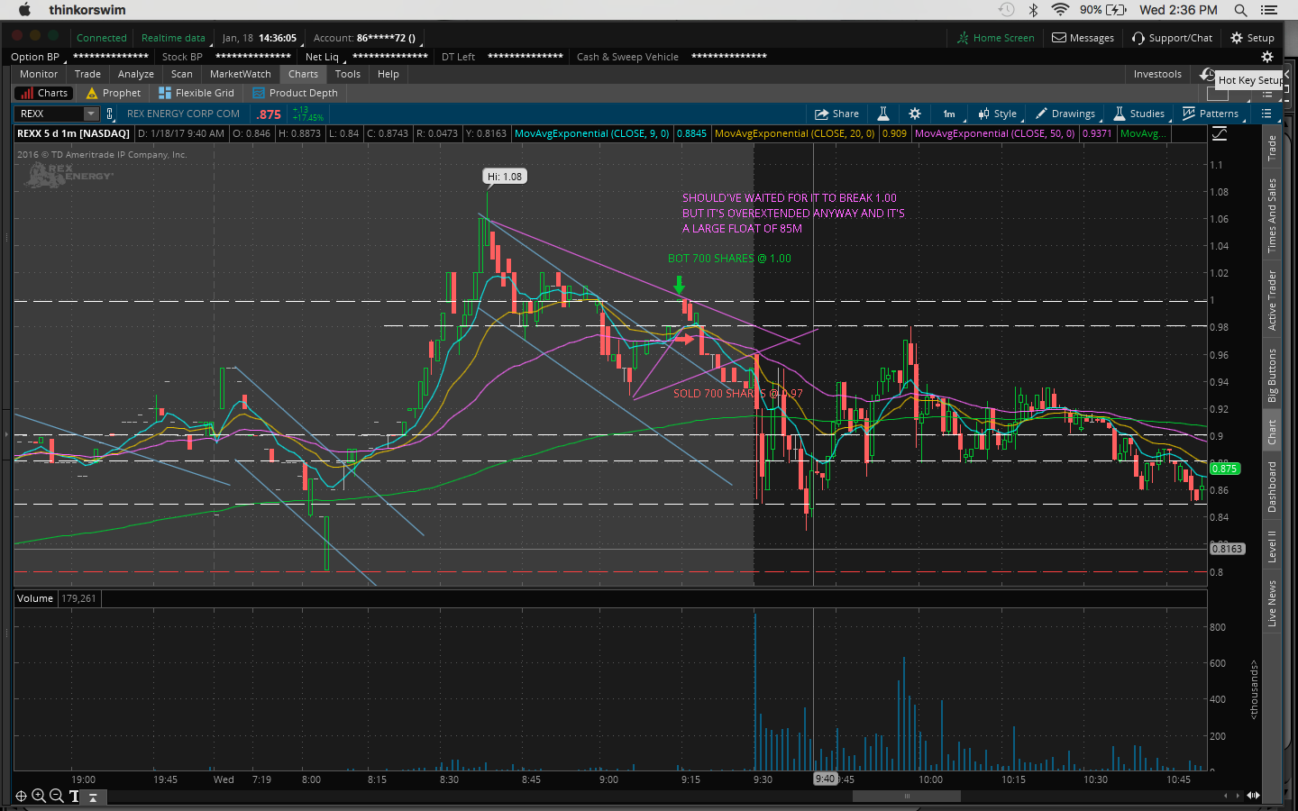
Task: Switch to the Monitor tab
Action: [39, 74]
